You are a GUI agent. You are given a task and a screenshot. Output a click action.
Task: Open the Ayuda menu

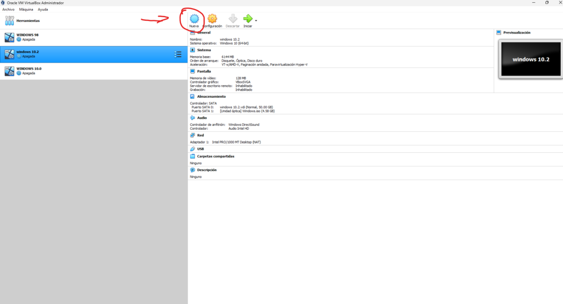pyautogui.click(x=43, y=9)
